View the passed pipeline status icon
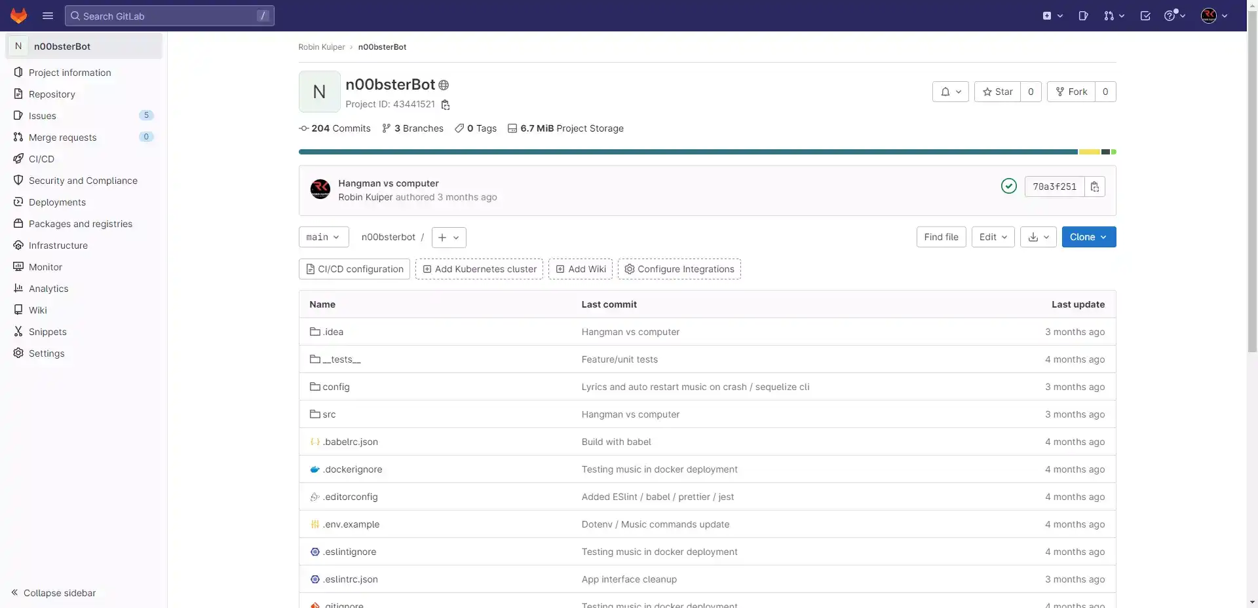Screen dimensions: 1258x608 click(x=1009, y=187)
